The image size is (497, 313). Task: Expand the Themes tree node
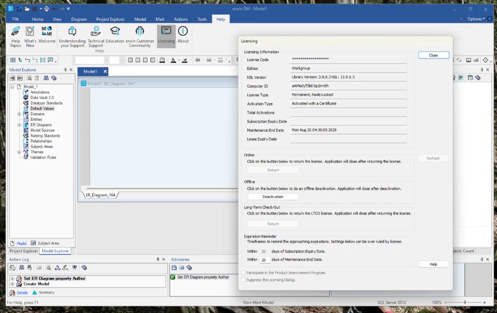[x=19, y=152]
